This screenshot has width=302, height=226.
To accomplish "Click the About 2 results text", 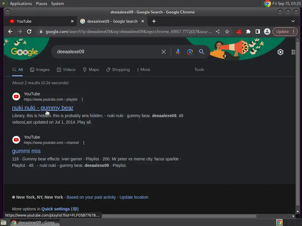I will point(40,83).
